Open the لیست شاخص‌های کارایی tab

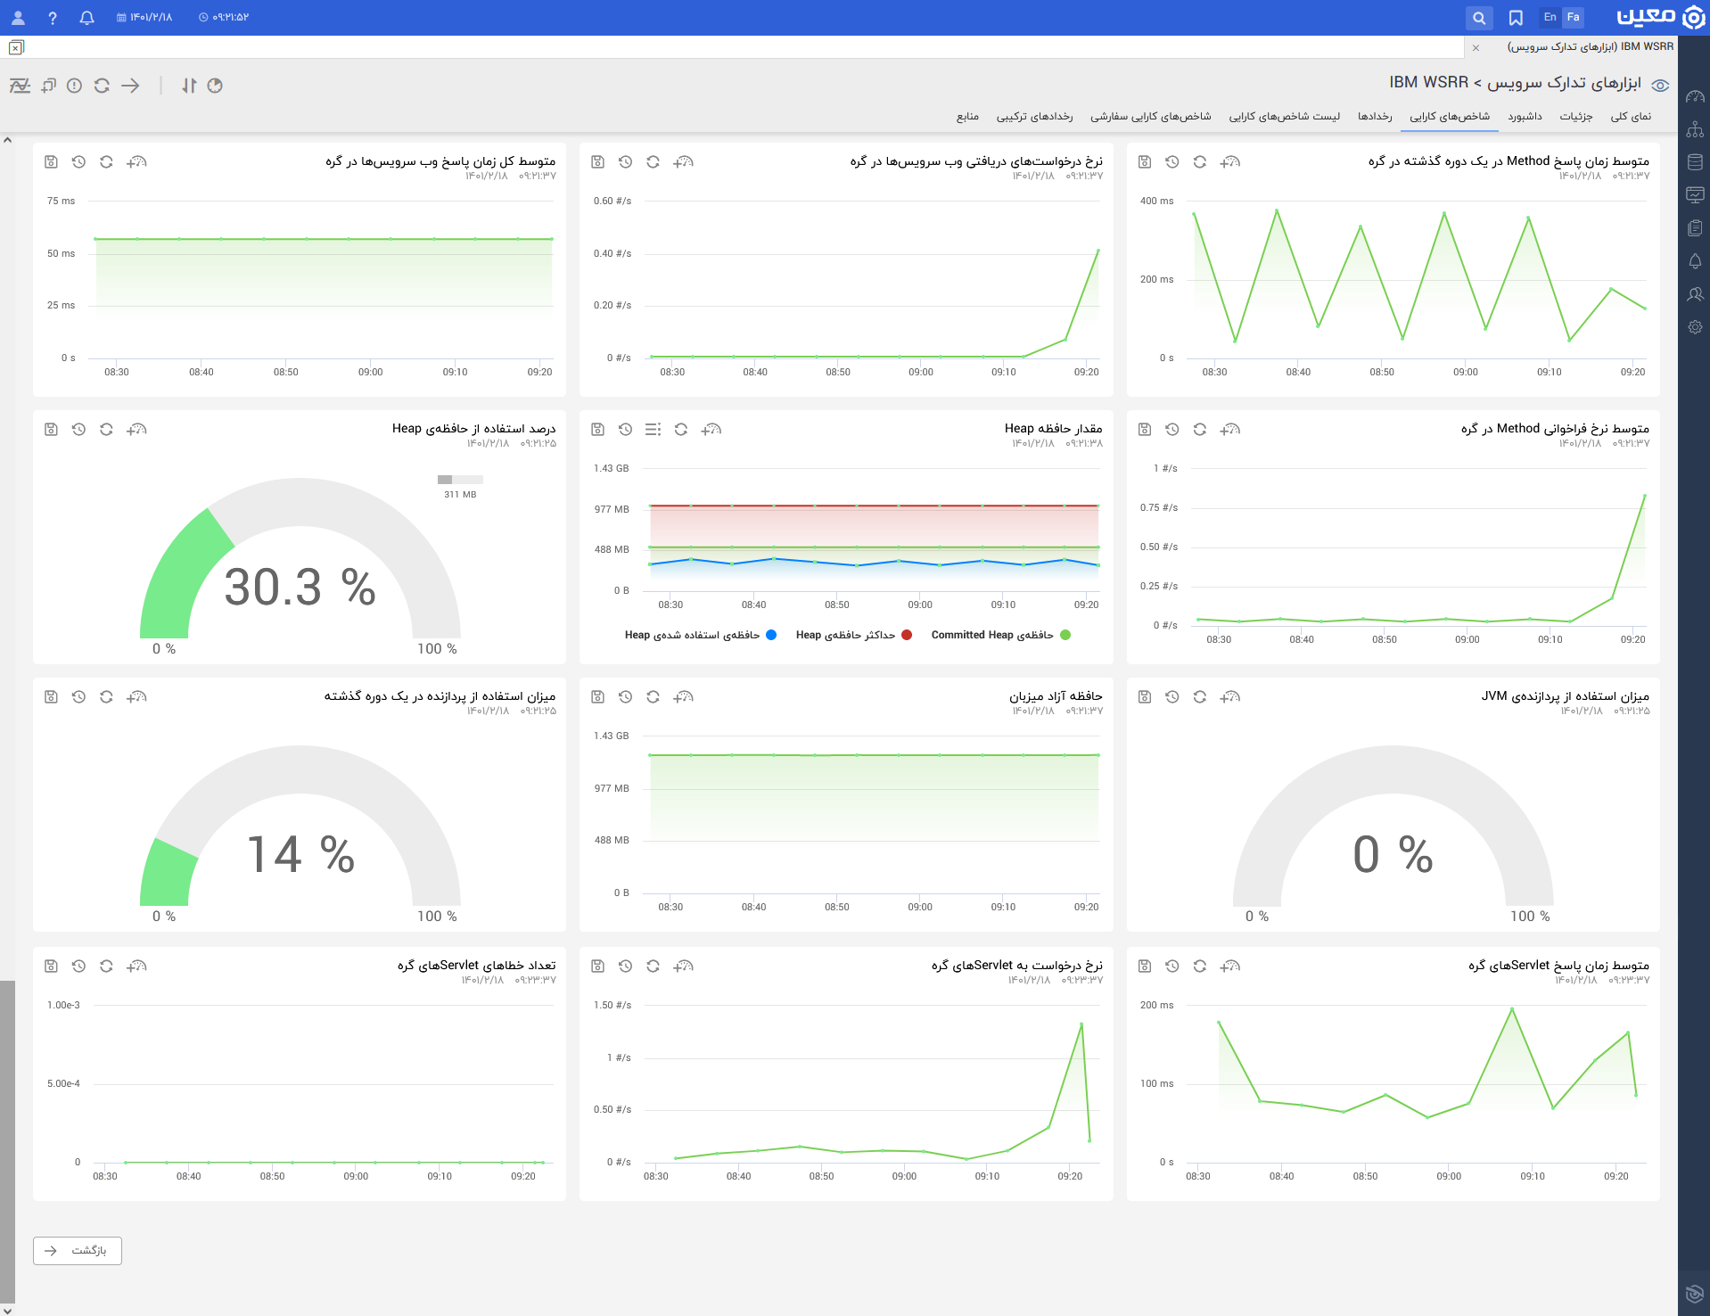pyautogui.click(x=1284, y=116)
